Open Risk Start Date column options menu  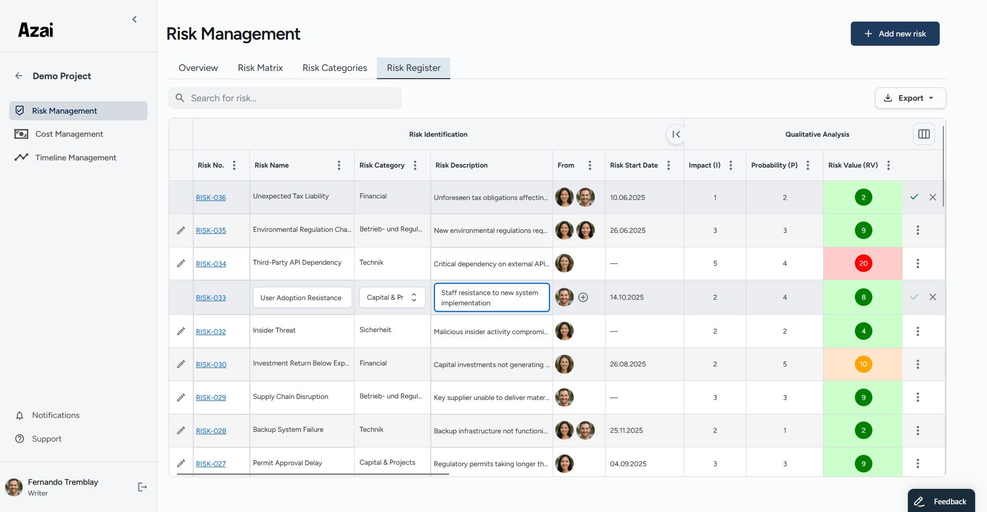pyautogui.click(x=668, y=165)
